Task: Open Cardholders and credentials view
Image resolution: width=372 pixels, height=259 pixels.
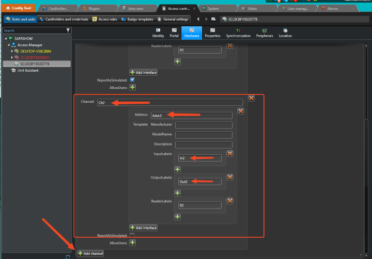Action: coord(64,19)
